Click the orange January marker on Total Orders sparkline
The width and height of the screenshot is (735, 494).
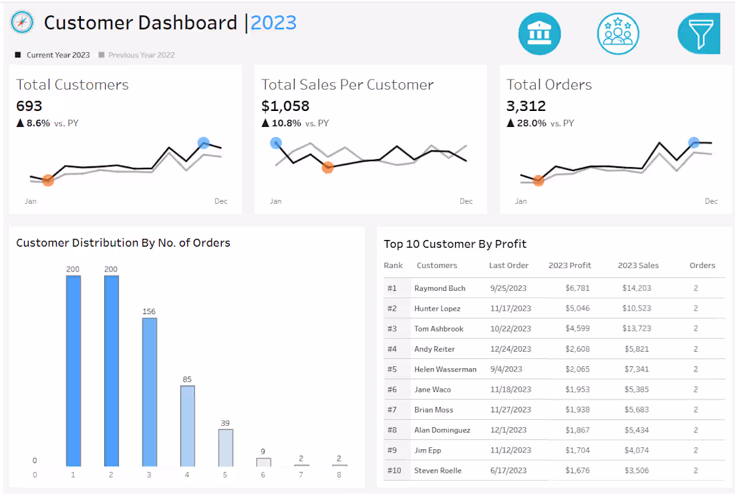(538, 180)
